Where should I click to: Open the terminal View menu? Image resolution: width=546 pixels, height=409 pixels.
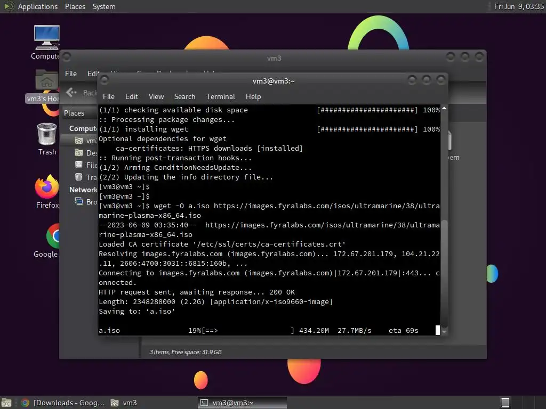click(x=156, y=96)
